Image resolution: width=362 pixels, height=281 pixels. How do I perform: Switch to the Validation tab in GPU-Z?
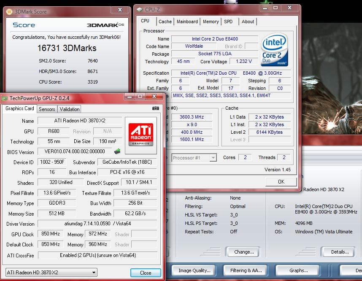[70, 109]
